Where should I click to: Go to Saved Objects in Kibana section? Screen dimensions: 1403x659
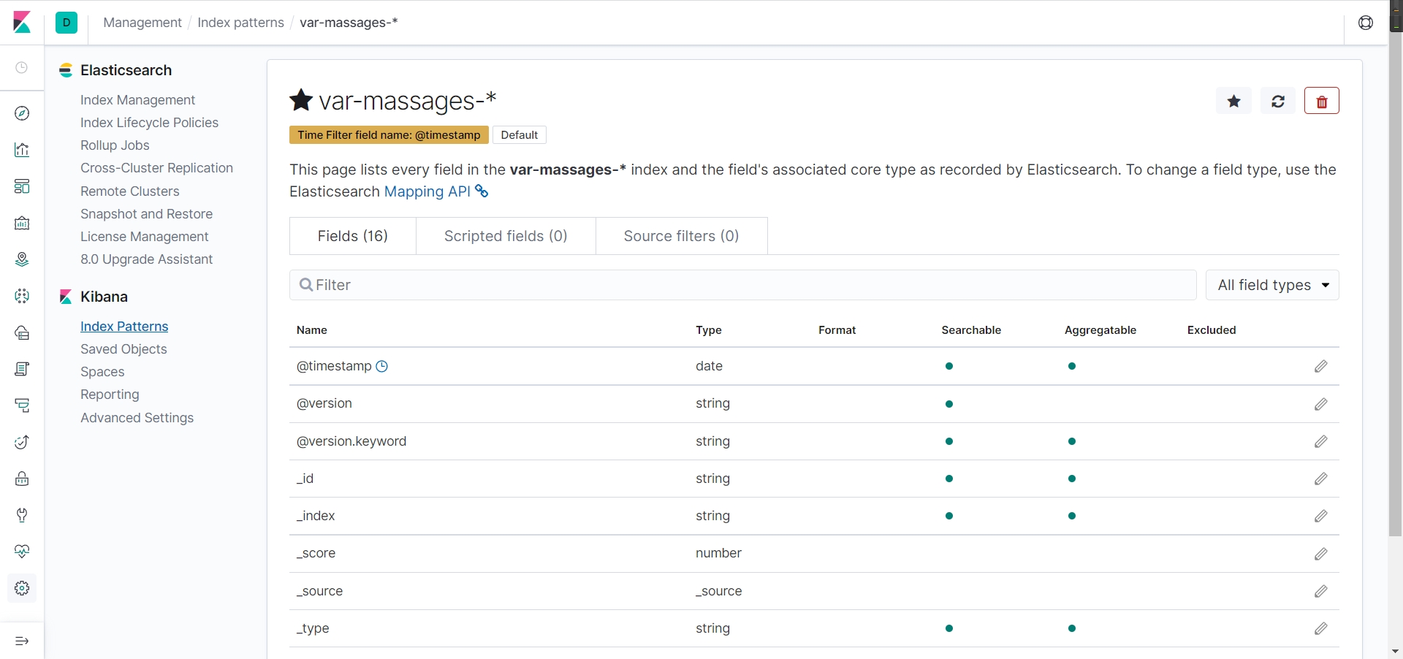[123, 349]
